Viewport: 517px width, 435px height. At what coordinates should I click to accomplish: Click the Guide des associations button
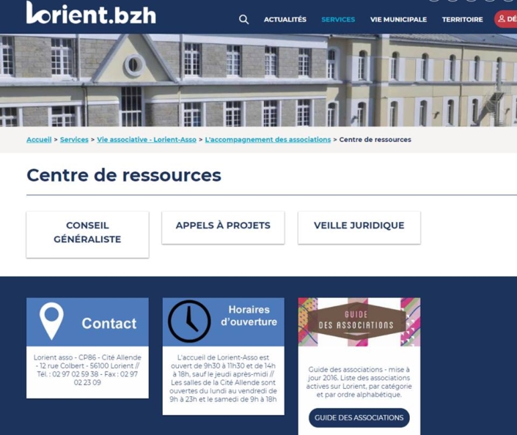point(359,417)
